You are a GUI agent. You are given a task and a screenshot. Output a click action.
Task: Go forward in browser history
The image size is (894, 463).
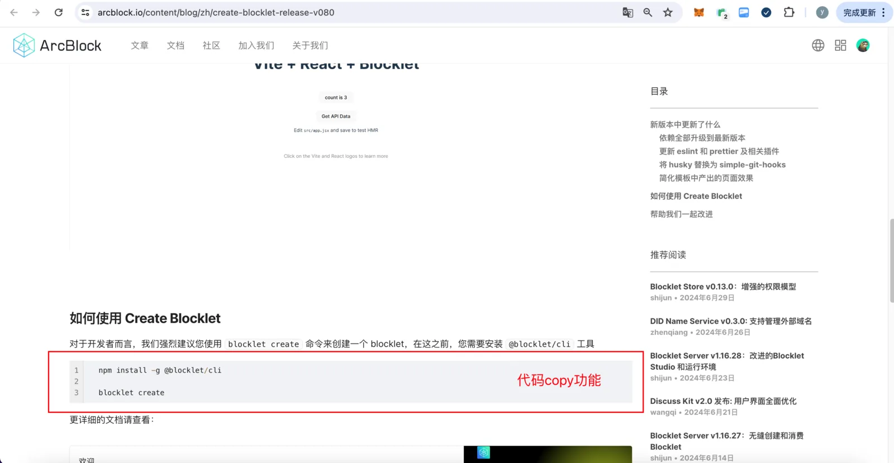(36, 12)
